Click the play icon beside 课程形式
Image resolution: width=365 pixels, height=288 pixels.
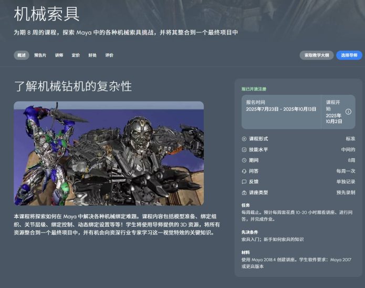click(x=244, y=139)
